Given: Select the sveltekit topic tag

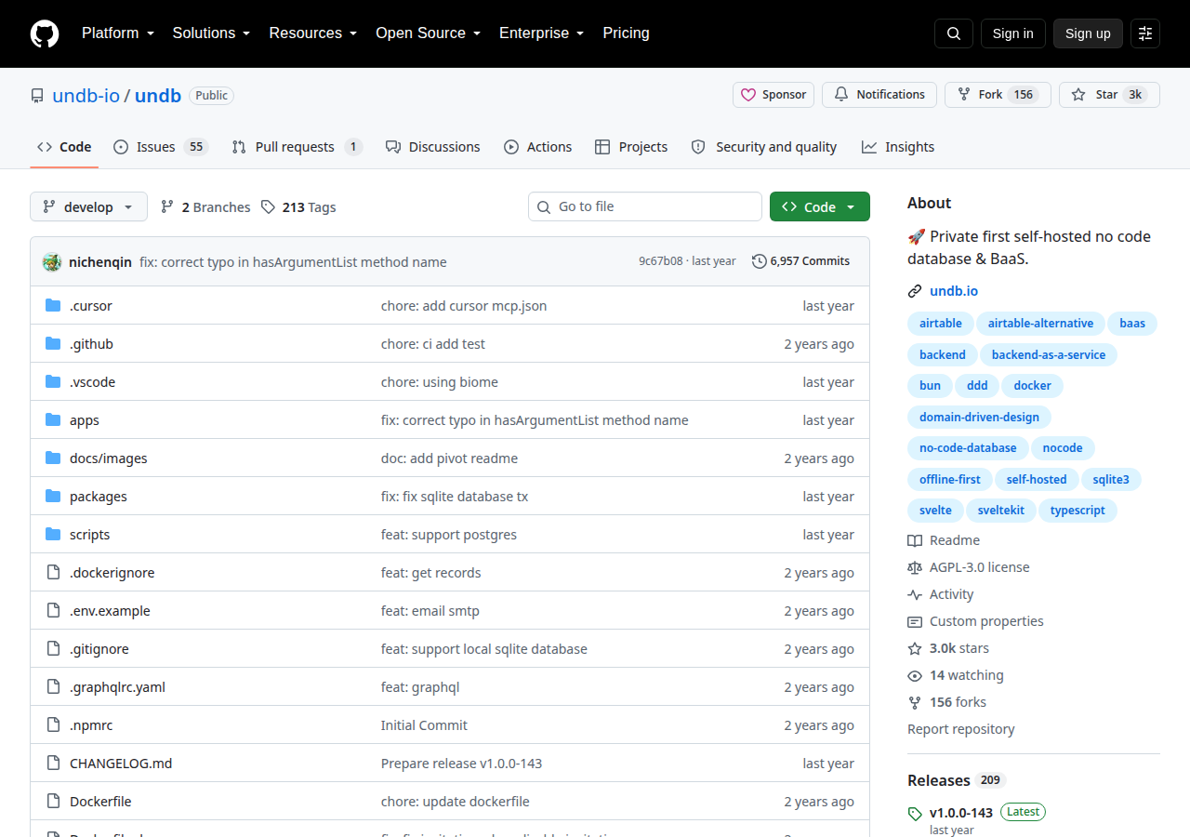Looking at the screenshot, I should point(1000,511).
